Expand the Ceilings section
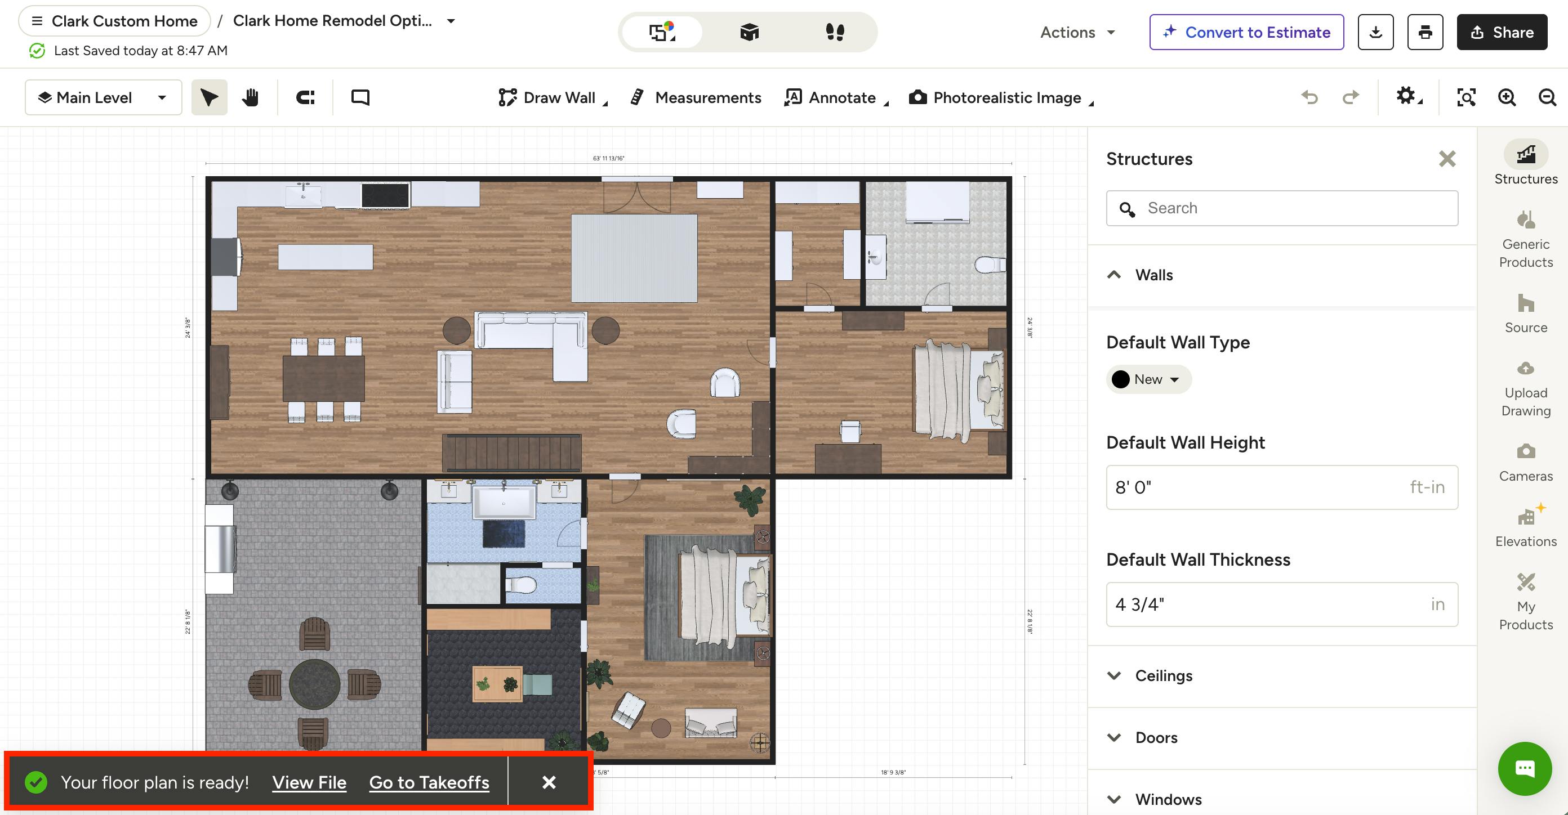This screenshot has height=815, width=1568. pos(1282,676)
